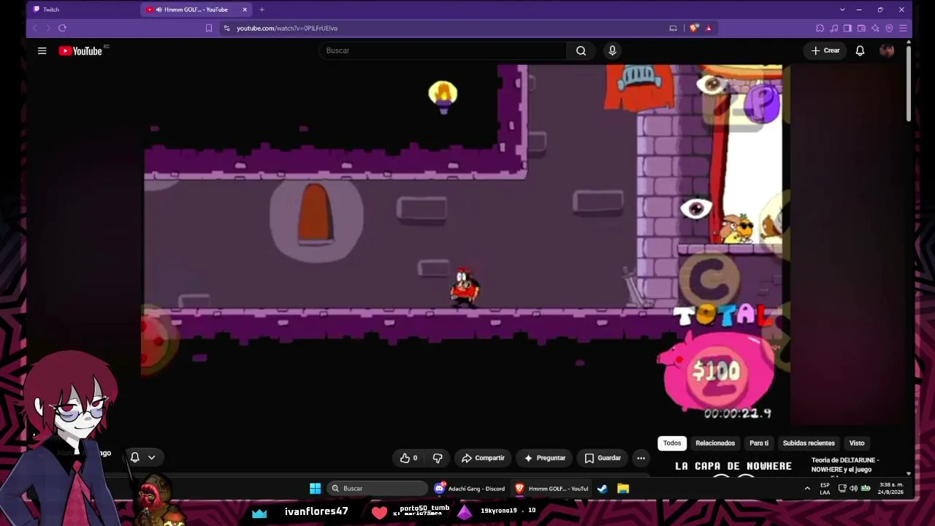
Task: Focus the YouTube Buscar search box
Action: (x=443, y=50)
